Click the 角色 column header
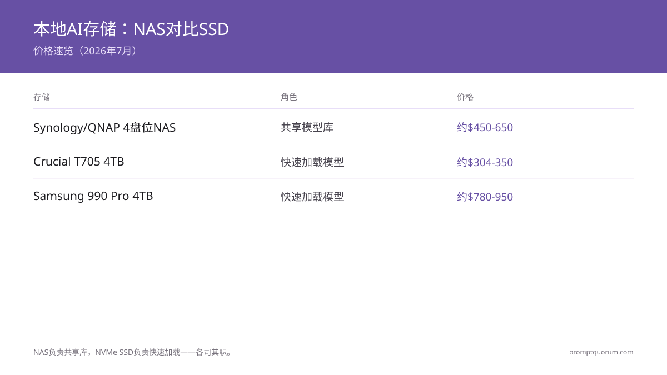Viewport: 667px width, 375px height. coord(289,97)
